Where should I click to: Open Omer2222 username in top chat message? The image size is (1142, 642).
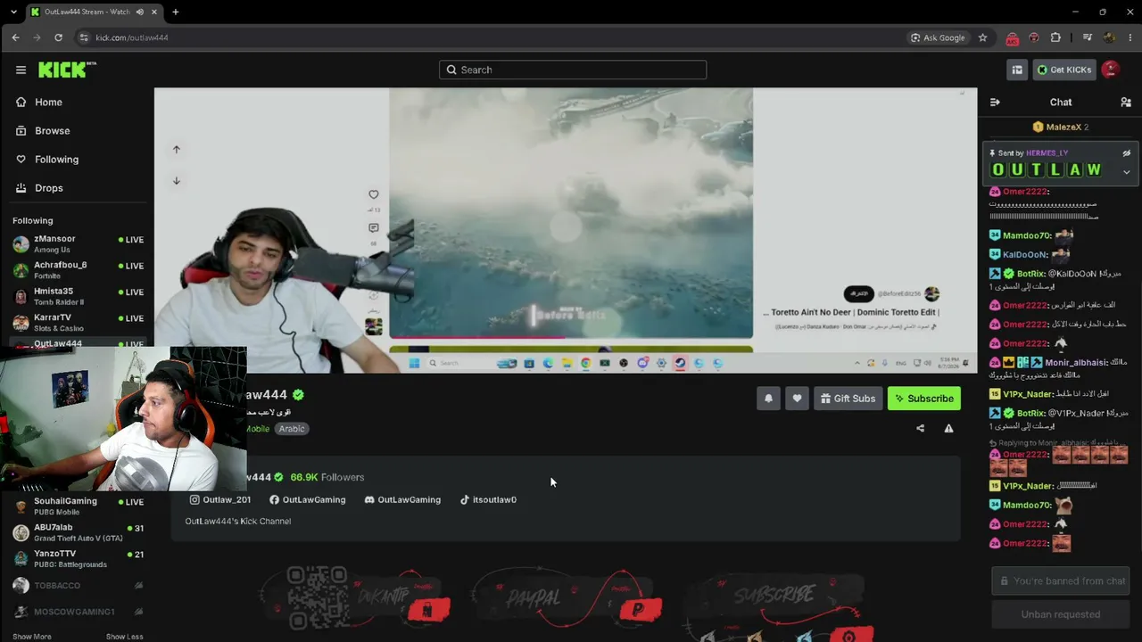(x=1024, y=192)
